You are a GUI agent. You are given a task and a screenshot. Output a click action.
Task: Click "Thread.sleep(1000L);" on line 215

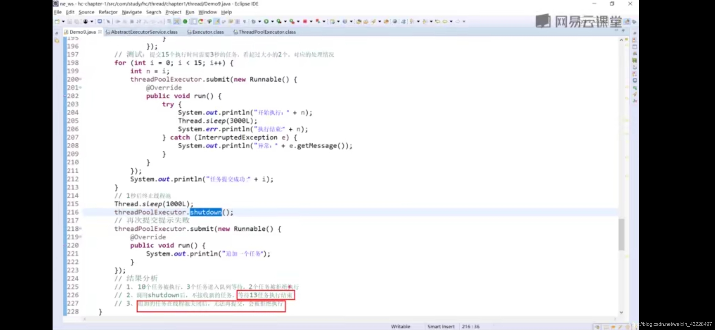(x=154, y=204)
